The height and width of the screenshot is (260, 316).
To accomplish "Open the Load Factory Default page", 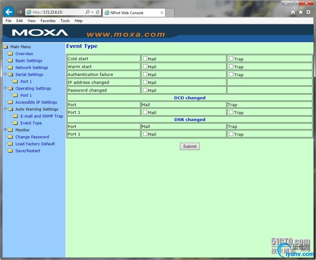I will pyautogui.click(x=35, y=144).
